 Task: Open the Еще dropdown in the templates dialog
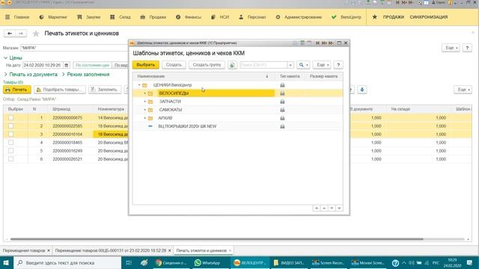322,65
